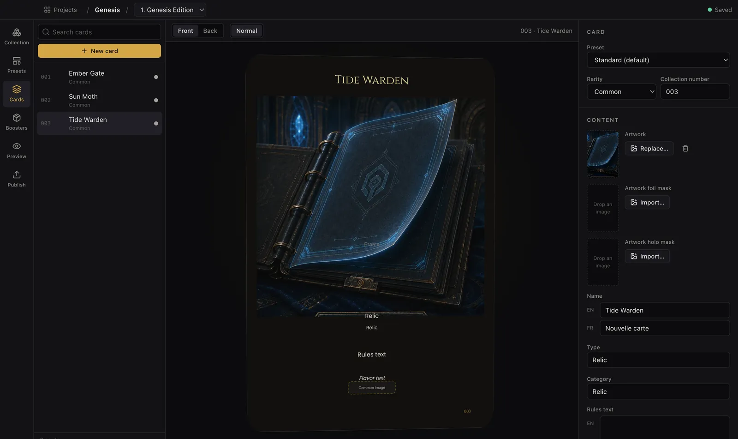738x439 pixels.
Task: Click the Common image placeholder on card
Action: pyautogui.click(x=372, y=388)
